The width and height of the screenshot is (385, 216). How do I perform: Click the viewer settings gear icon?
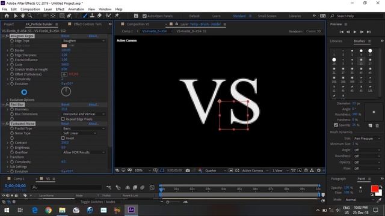click(x=319, y=170)
